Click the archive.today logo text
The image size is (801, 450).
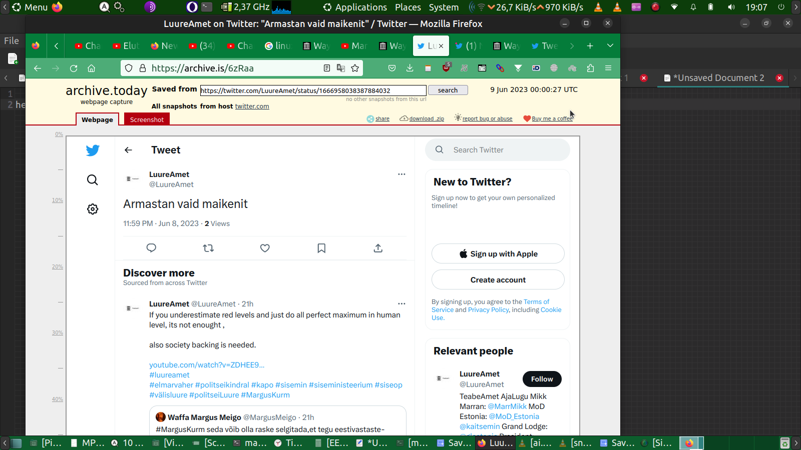[107, 90]
